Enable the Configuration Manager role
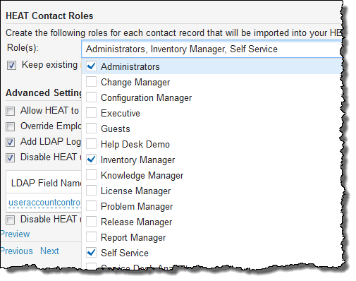Screen dimensions: 356x281 [91, 97]
